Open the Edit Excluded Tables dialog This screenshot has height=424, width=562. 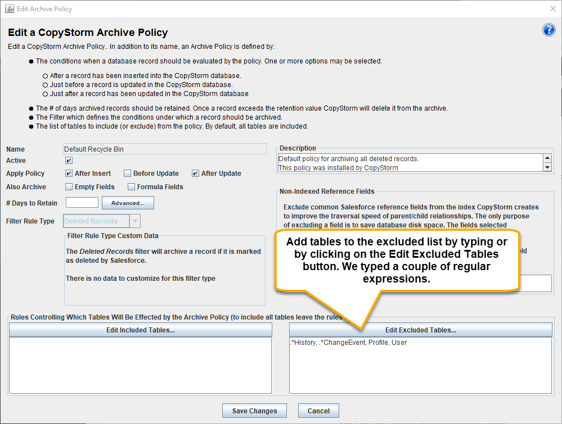pos(421,330)
